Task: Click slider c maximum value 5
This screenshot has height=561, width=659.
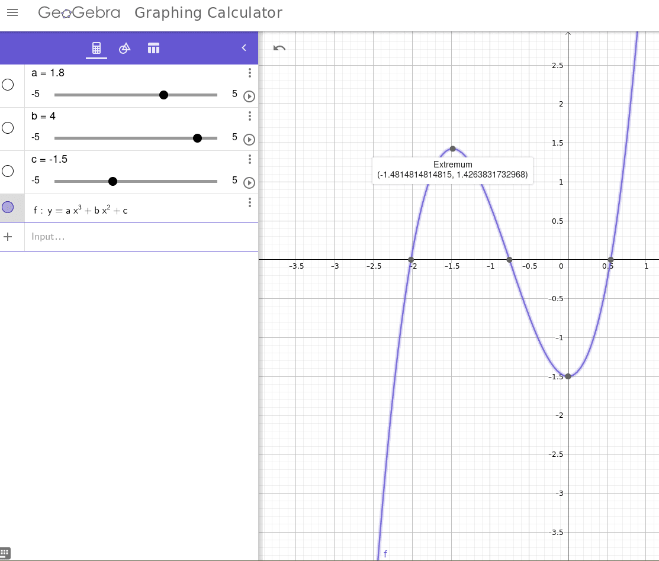Action: click(x=234, y=180)
